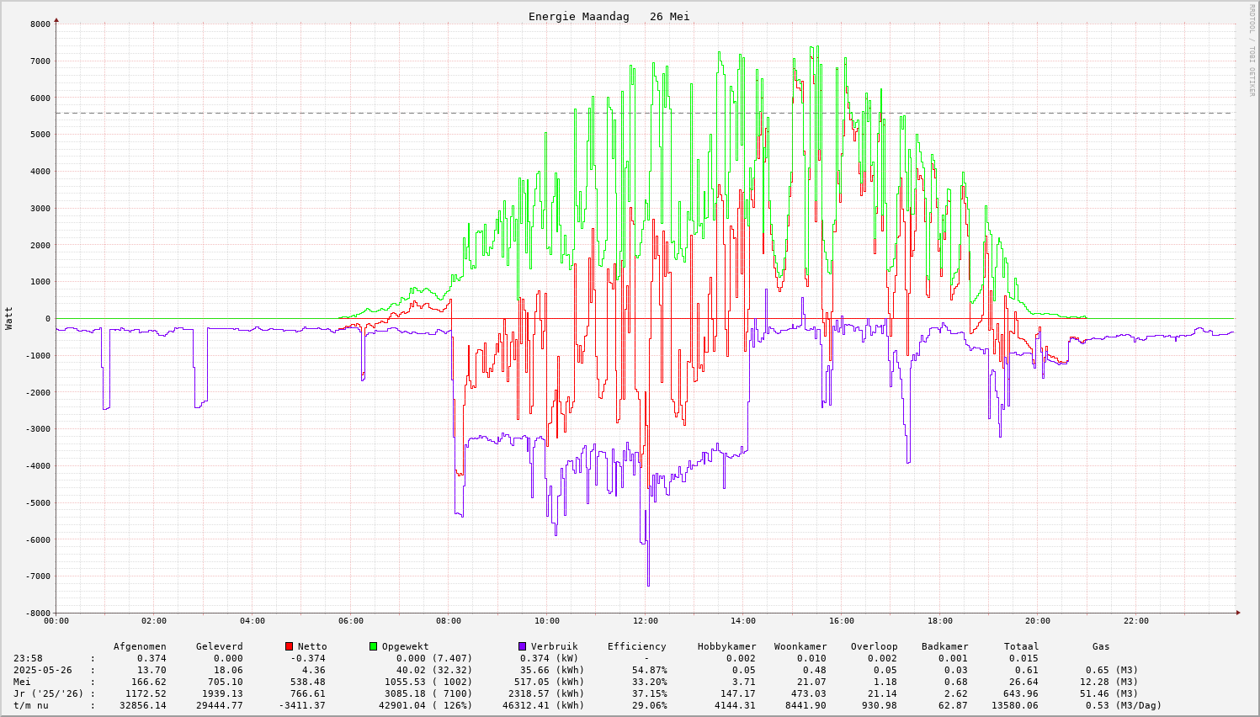The width and height of the screenshot is (1260, 717).
Task: Click the 06:00 label on time axis
Action: tap(350, 621)
